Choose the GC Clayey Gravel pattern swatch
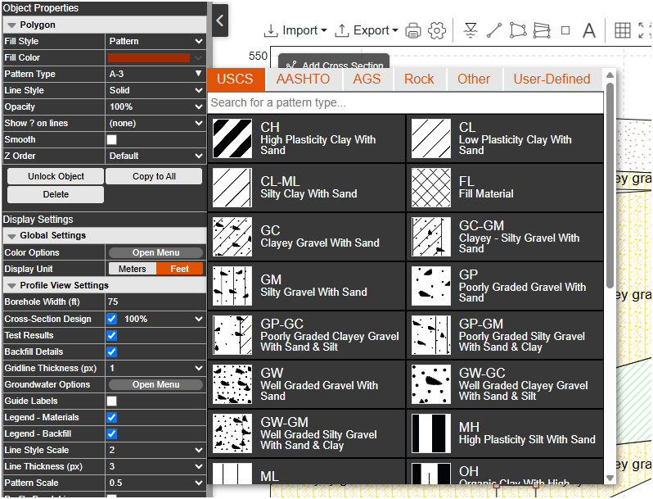Image resolution: width=653 pixels, height=499 pixels. (x=232, y=237)
